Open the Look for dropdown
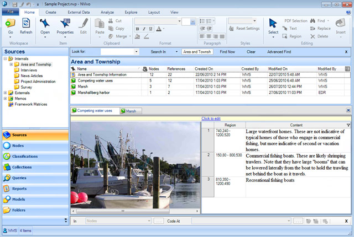The width and height of the screenshot is (354, 237). pyautogui.click(x=136, y=52)
